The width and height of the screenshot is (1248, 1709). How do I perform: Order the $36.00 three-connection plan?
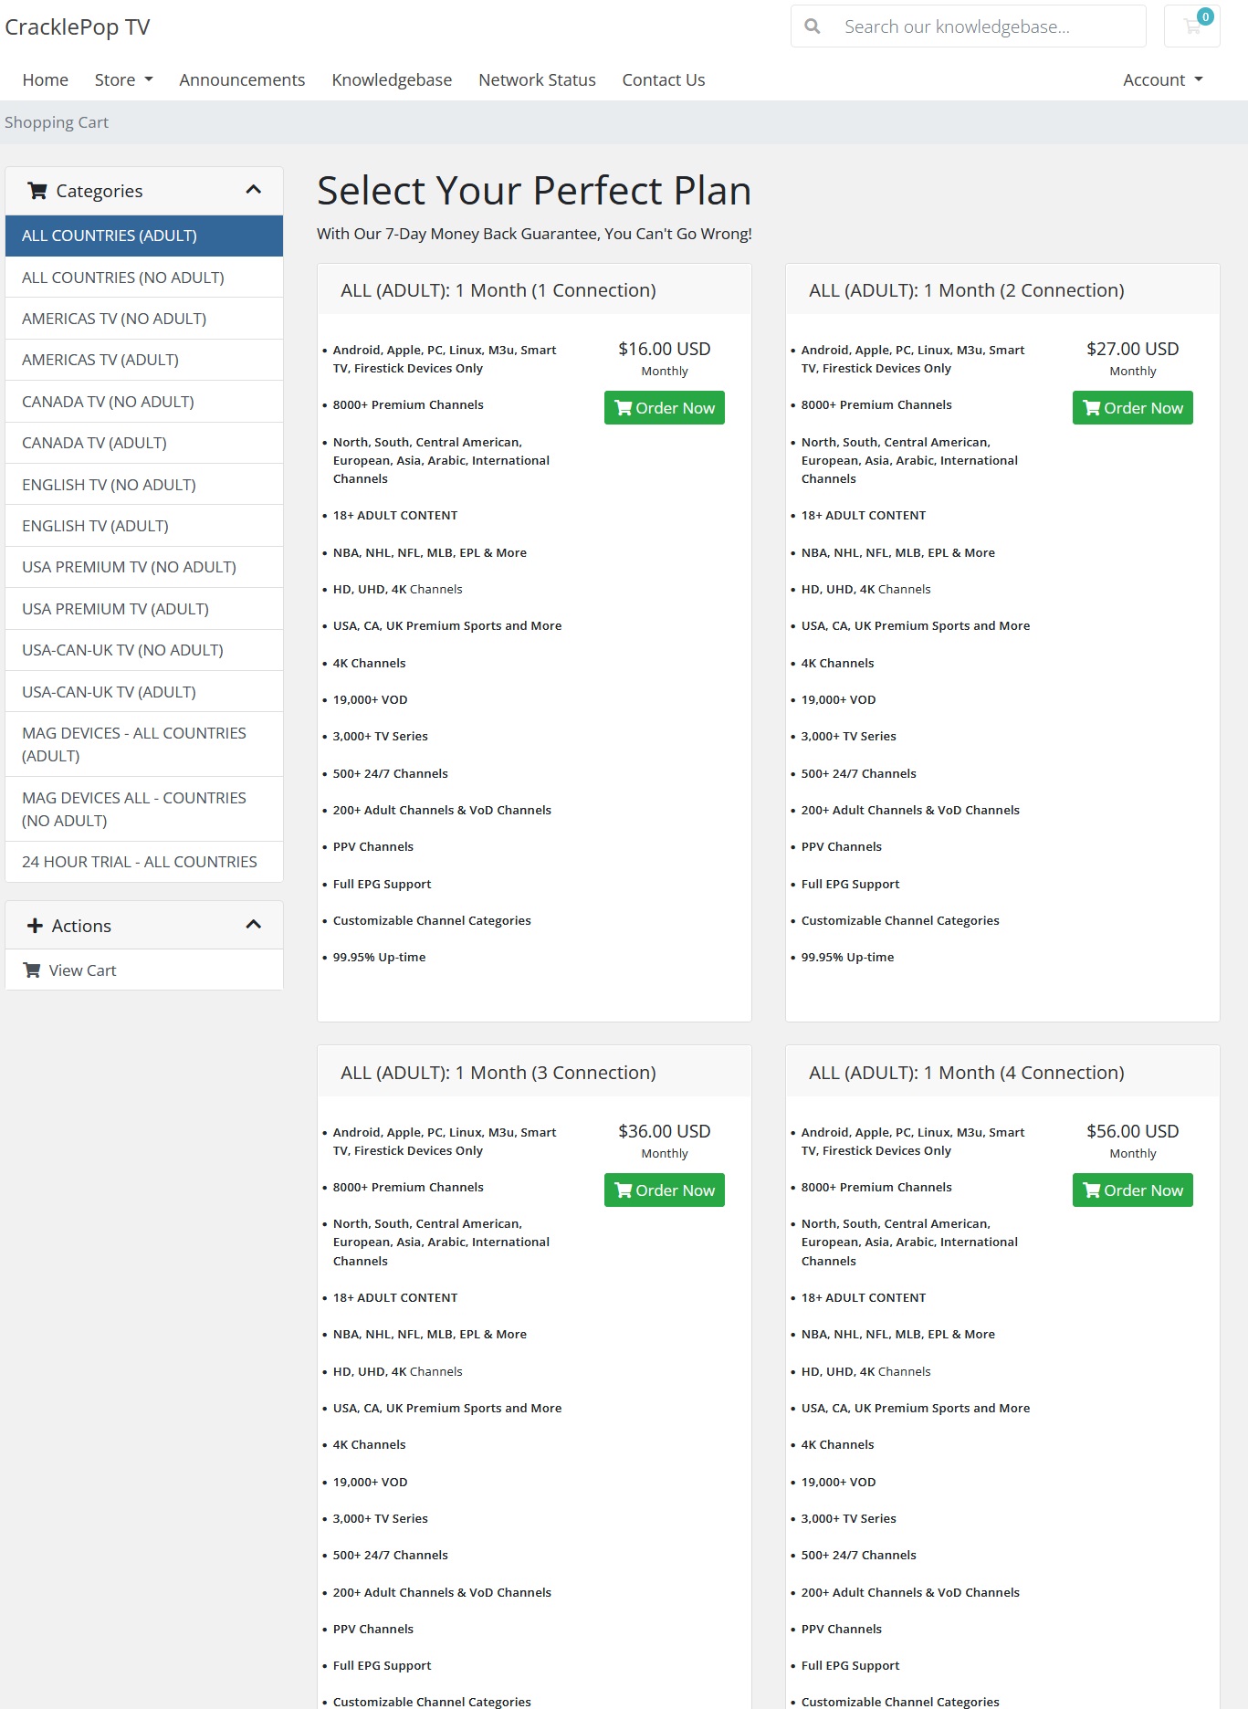[x=665, y=1190]
